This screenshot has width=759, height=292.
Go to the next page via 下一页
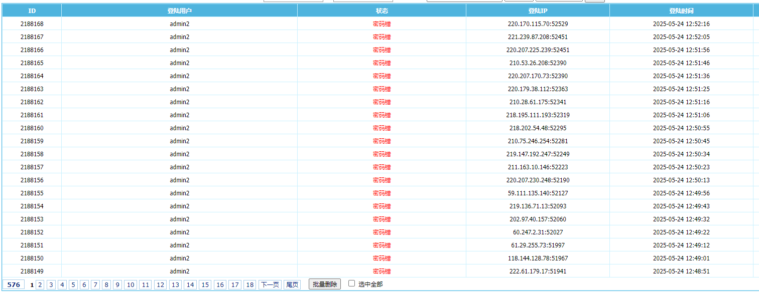click(x=270, y=284)
